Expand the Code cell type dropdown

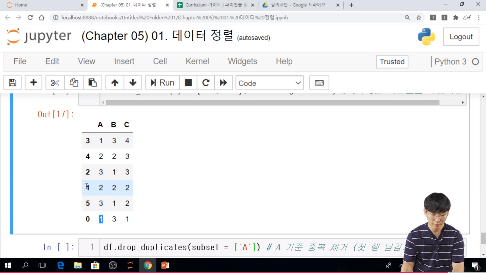coord(269,83)
